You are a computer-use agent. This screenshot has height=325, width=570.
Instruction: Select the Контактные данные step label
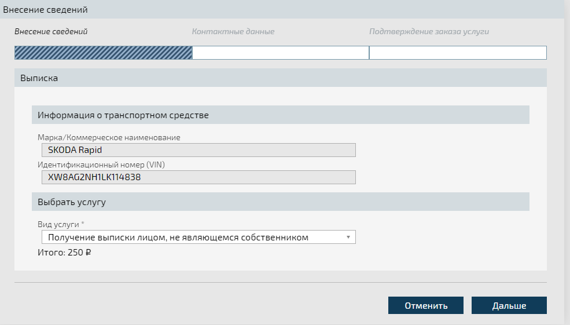tap(233, 31)
